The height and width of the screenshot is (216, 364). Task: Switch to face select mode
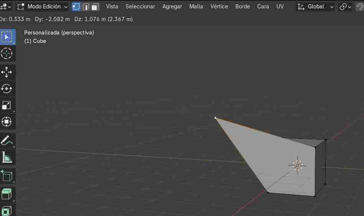coord(95,7)
